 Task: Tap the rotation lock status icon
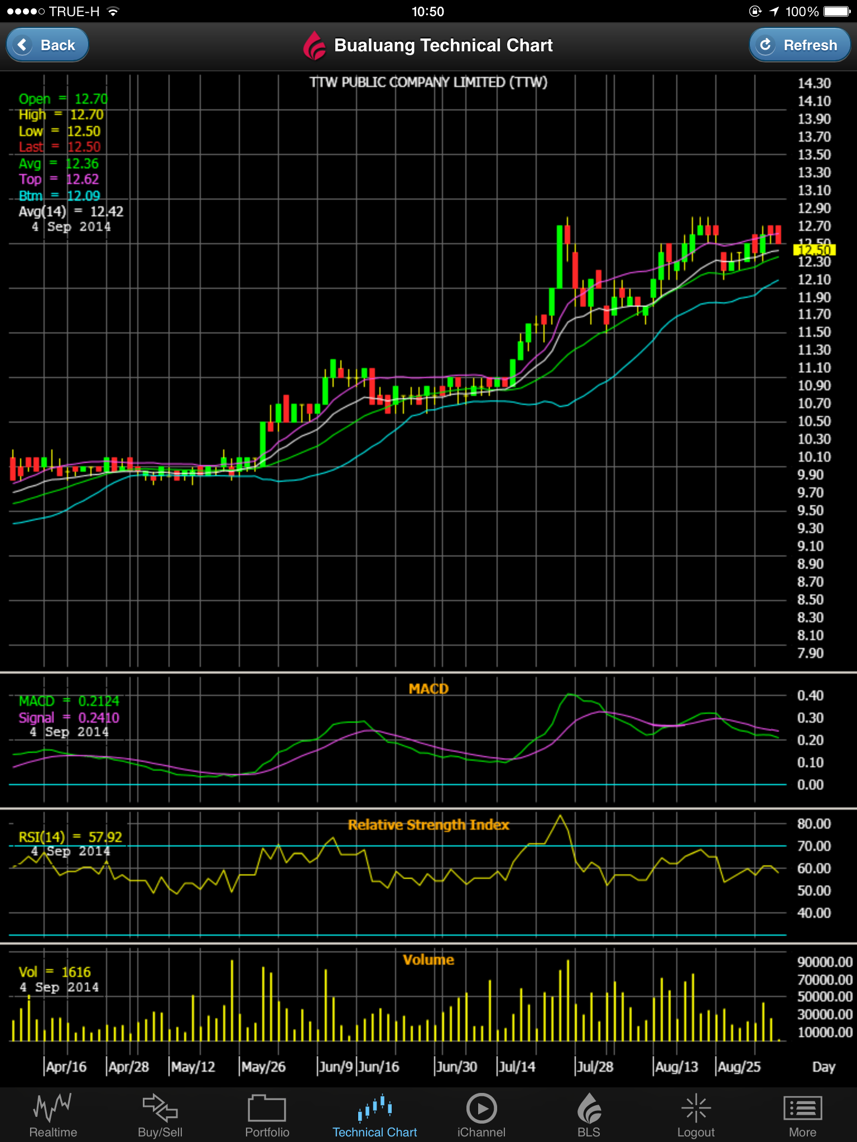[755, 11]
